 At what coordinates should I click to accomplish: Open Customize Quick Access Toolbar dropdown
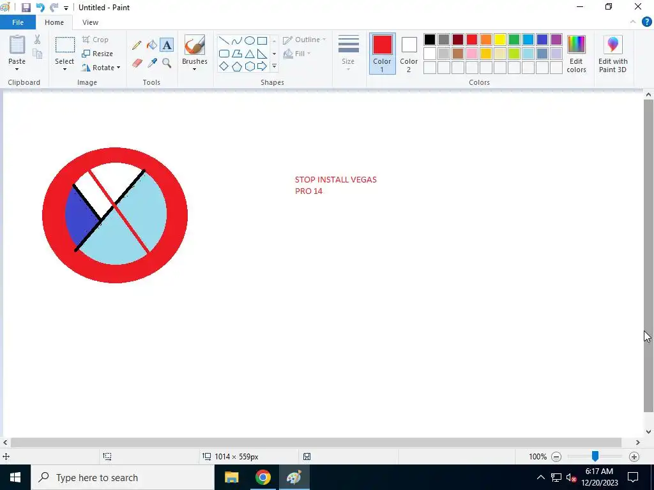66,8
